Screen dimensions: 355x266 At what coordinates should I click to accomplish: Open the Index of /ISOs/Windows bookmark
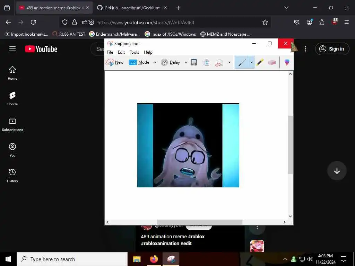[x=170, y=34]
